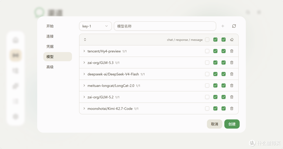Viewport: 283px width, 149px height.
Task: Clear all models with eraser icon
Action: coord(232,39)
